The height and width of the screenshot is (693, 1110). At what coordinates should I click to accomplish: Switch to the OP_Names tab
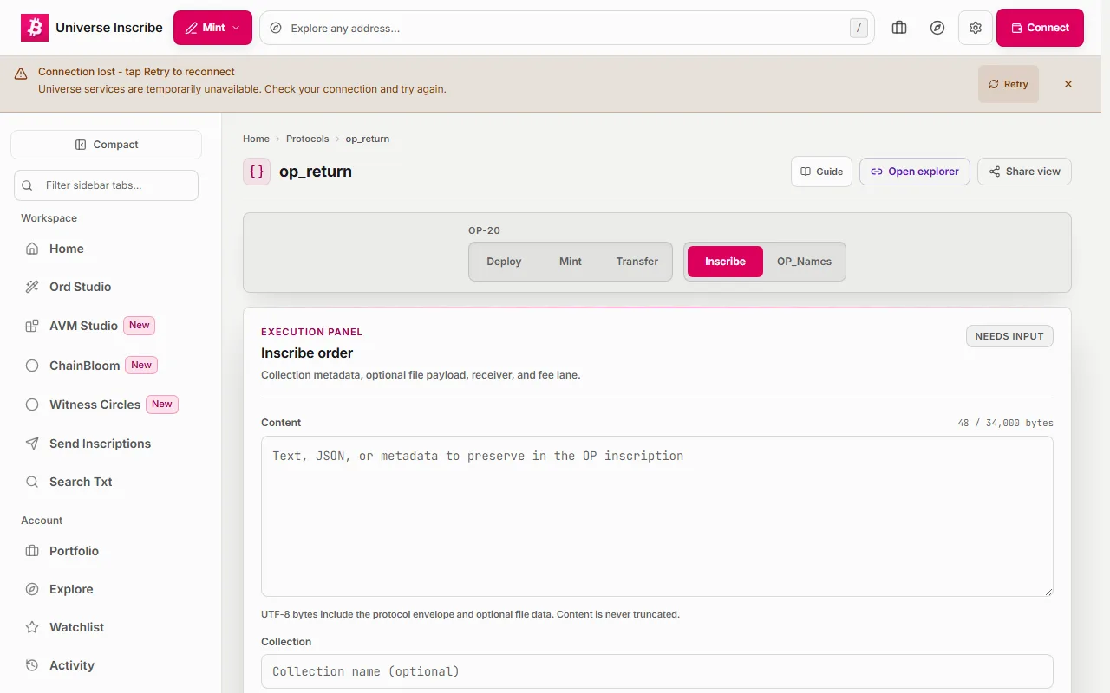tap(804, 262)
